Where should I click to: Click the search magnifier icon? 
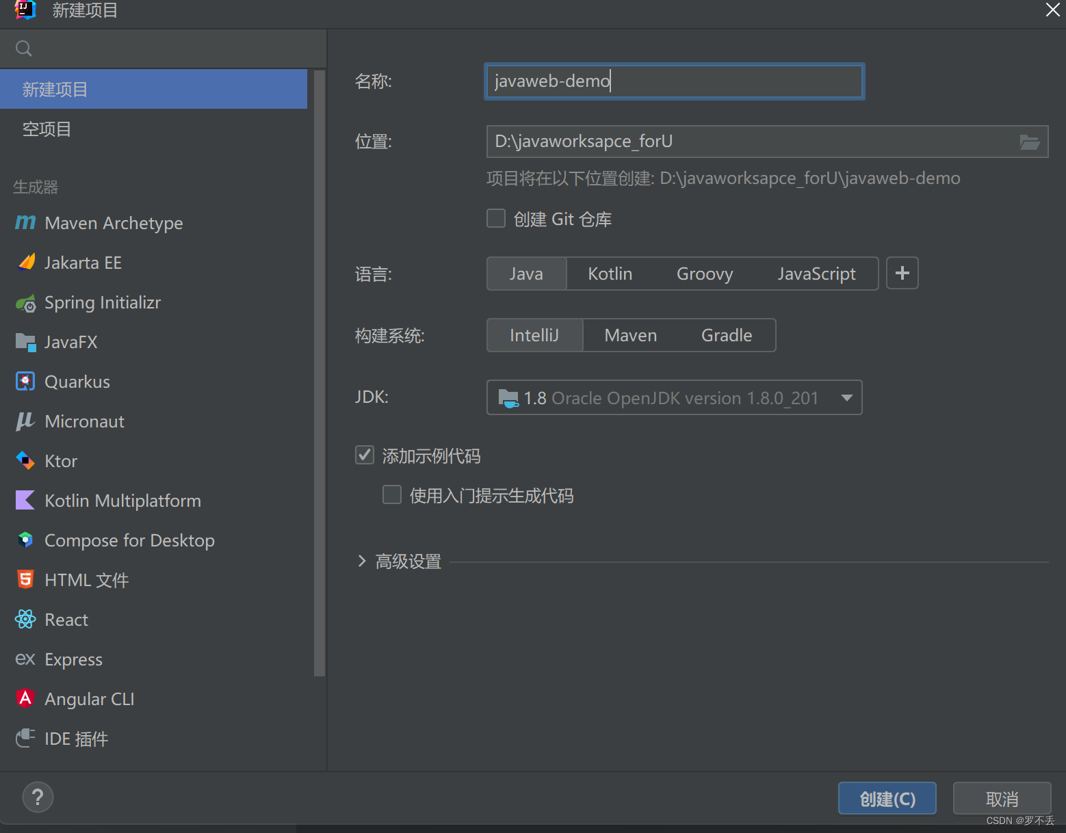coord(24,49)
